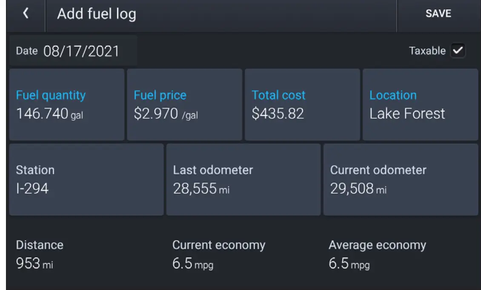Viewport: 481px width, 290px height.
Task: Select the Fuel price tile
Action: pos(184,105)
